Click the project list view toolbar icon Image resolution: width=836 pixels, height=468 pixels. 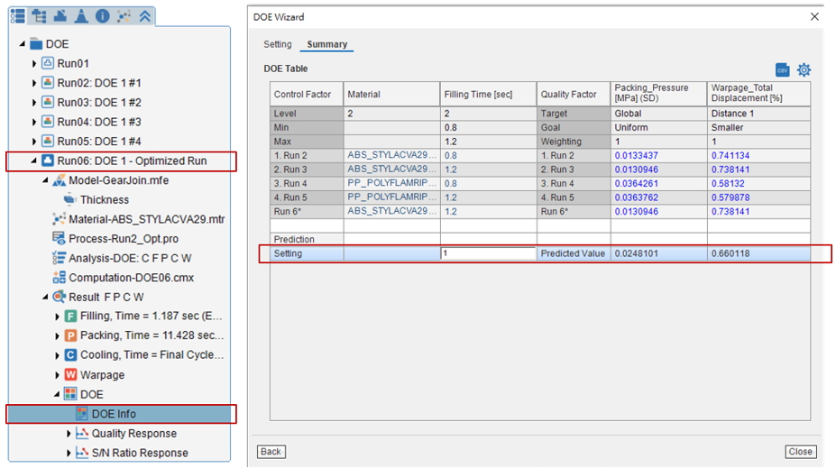click(x=18, y=16)
